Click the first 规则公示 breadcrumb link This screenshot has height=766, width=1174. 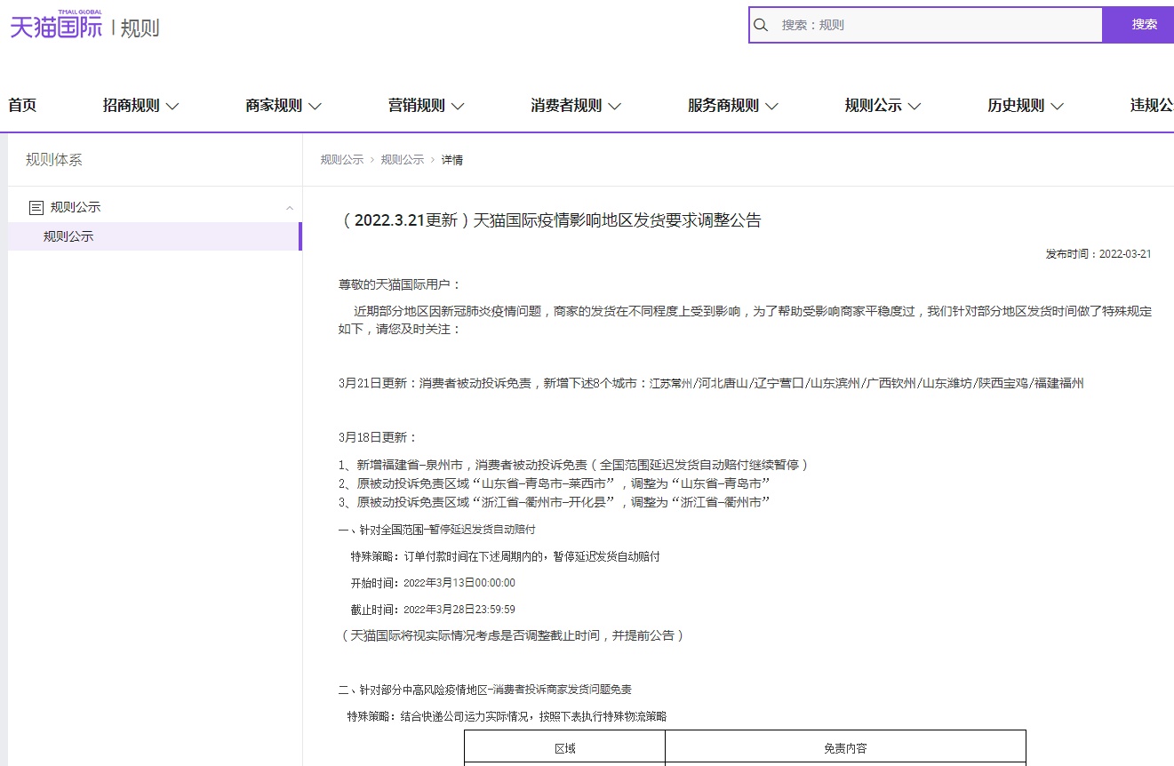coord(342,160)
